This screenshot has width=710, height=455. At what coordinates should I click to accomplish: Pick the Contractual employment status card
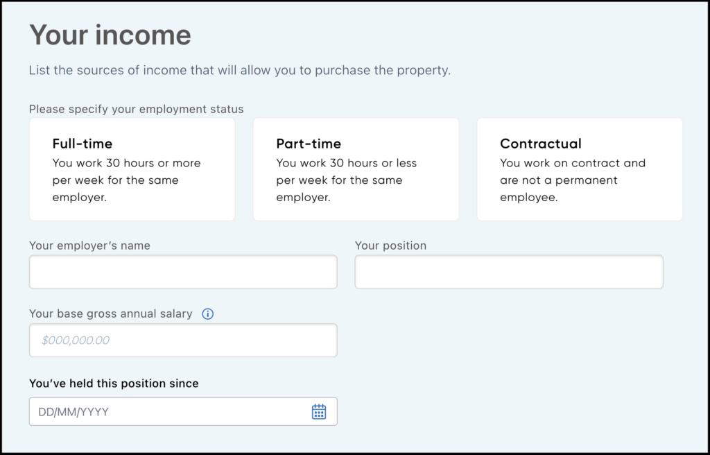tap(580, 169)
